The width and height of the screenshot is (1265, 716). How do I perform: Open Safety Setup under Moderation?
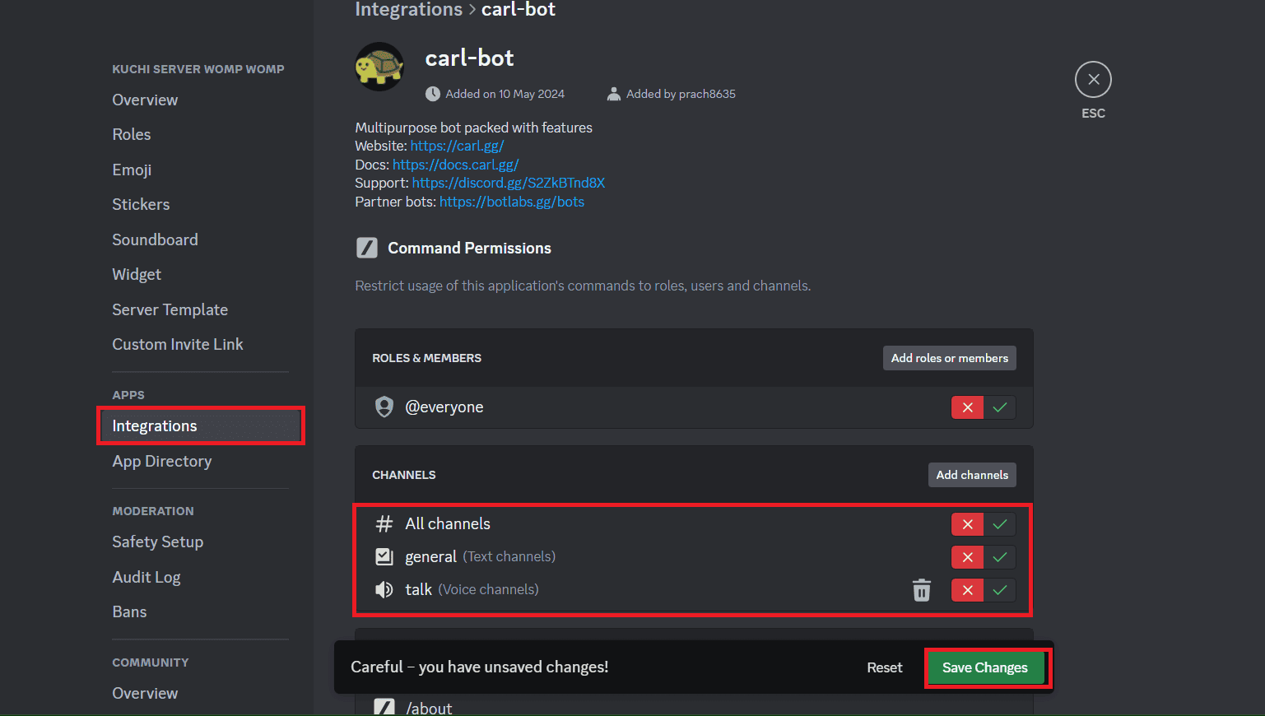157,542
